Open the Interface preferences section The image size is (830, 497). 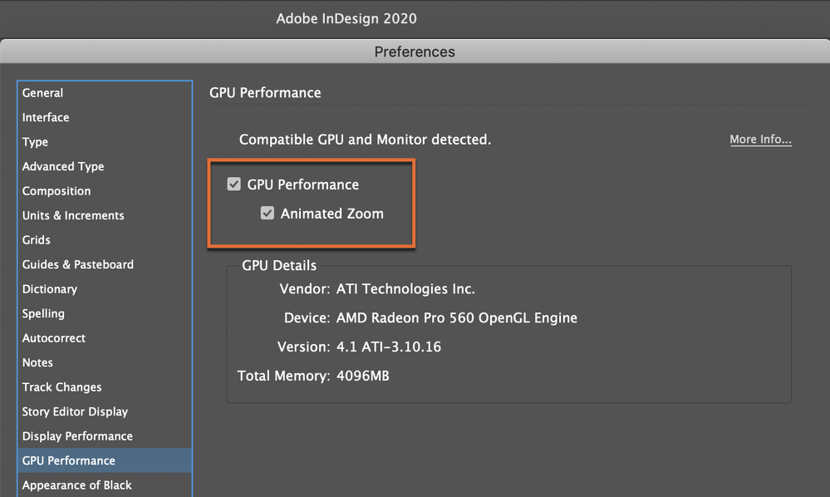46,117
